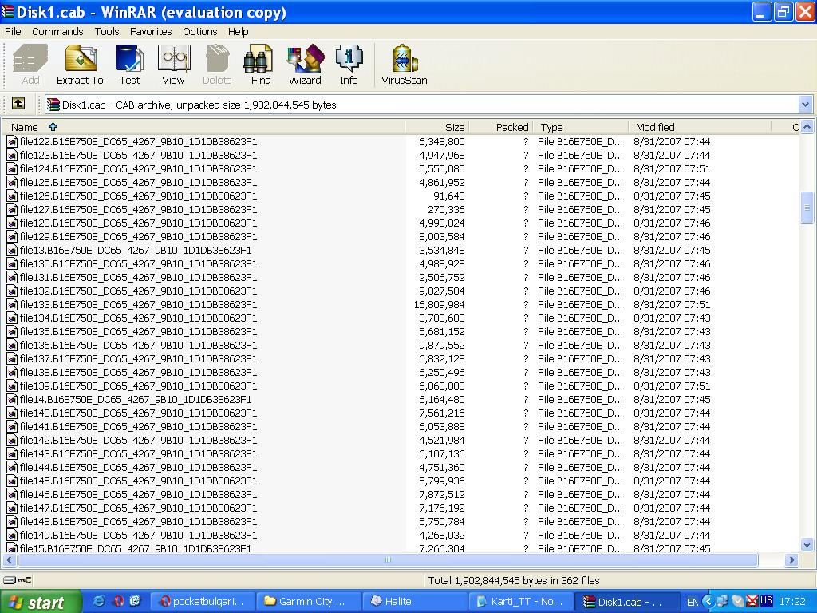Screen dimensions: 817x613
Task: Show archive Info
Action: pyautogui.click(x=349, y=64)
